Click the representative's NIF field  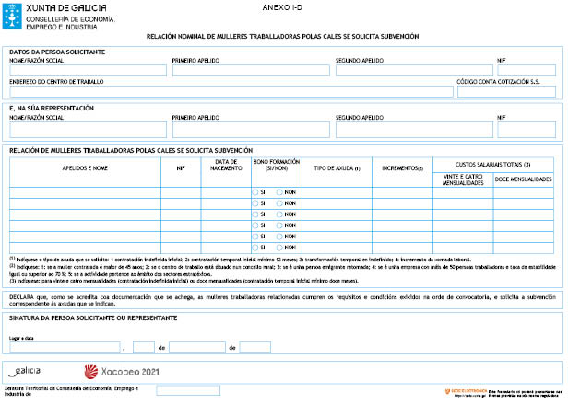coord(527,129)
